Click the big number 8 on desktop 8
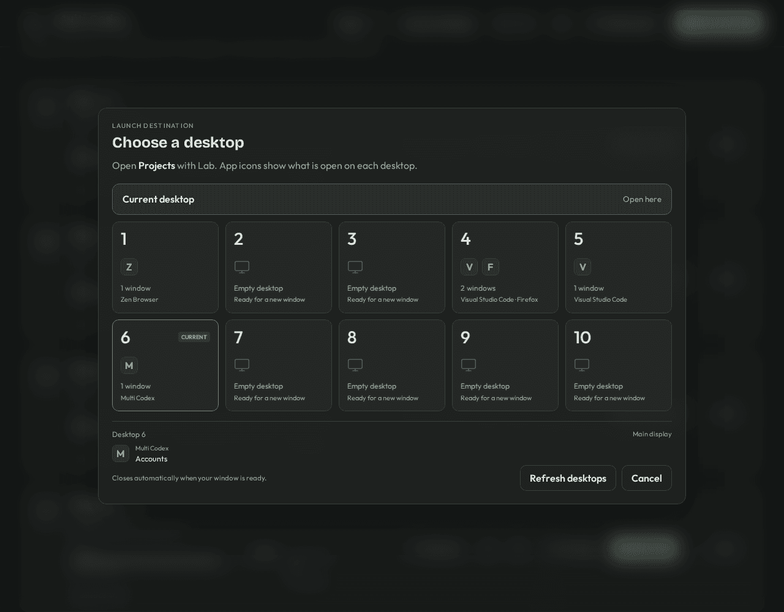784x612 pixels. (352, 338)
